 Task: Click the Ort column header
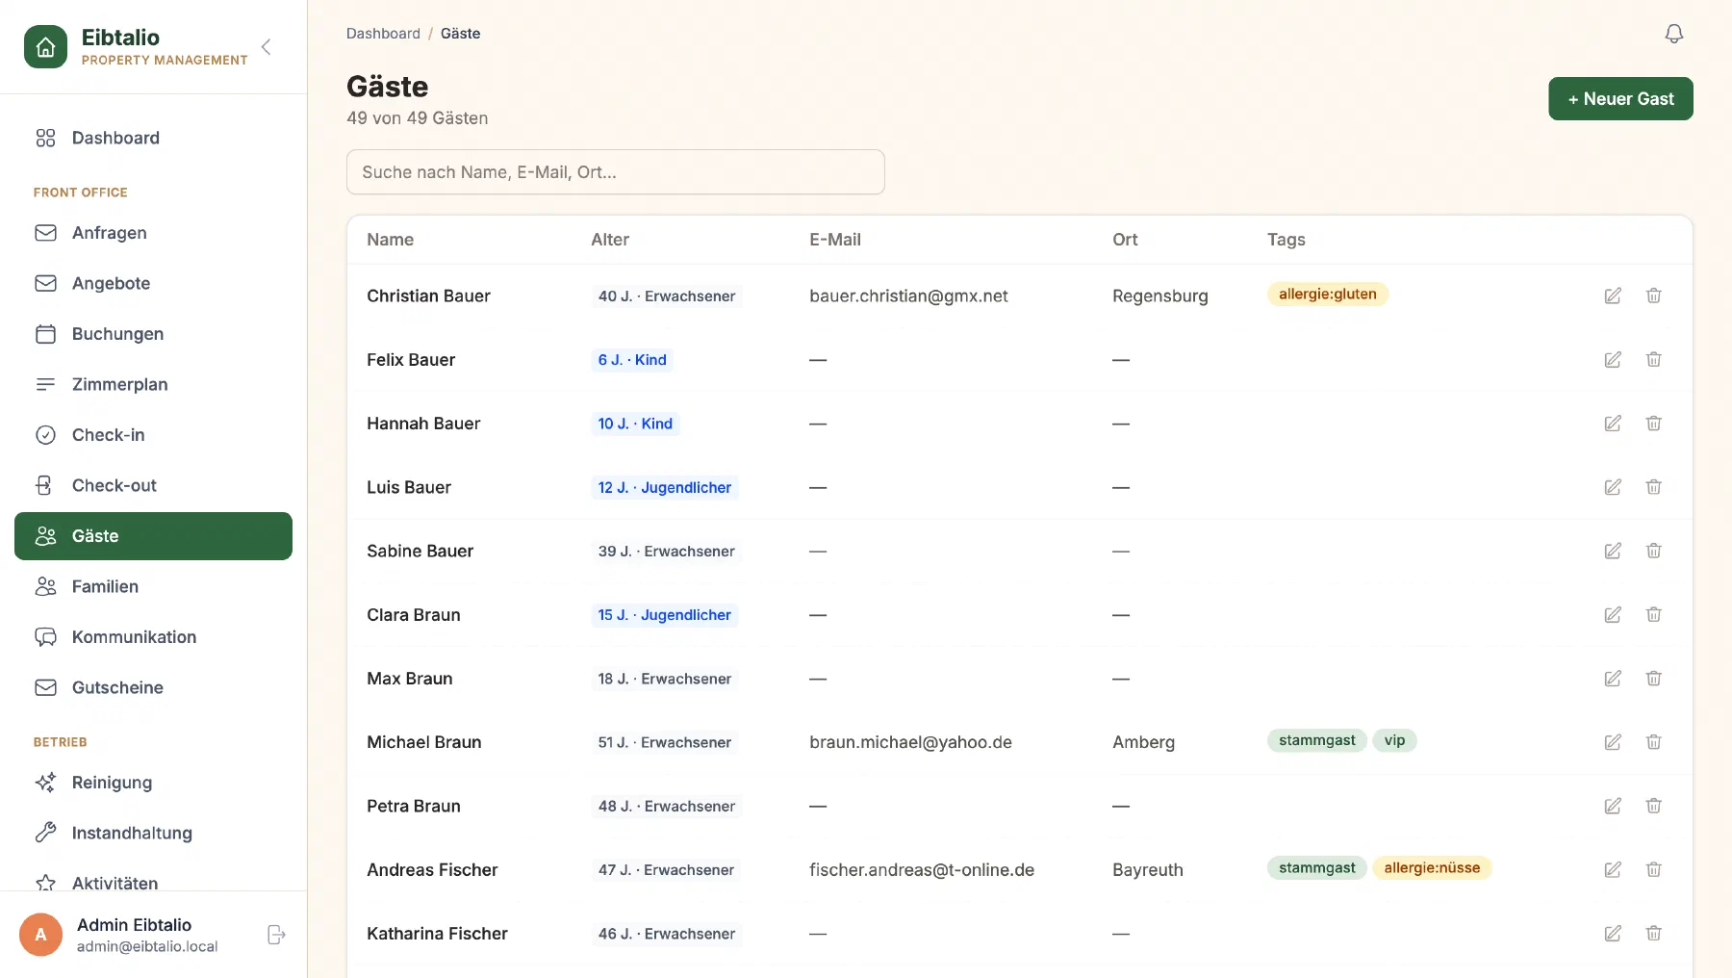[1125, 240]
